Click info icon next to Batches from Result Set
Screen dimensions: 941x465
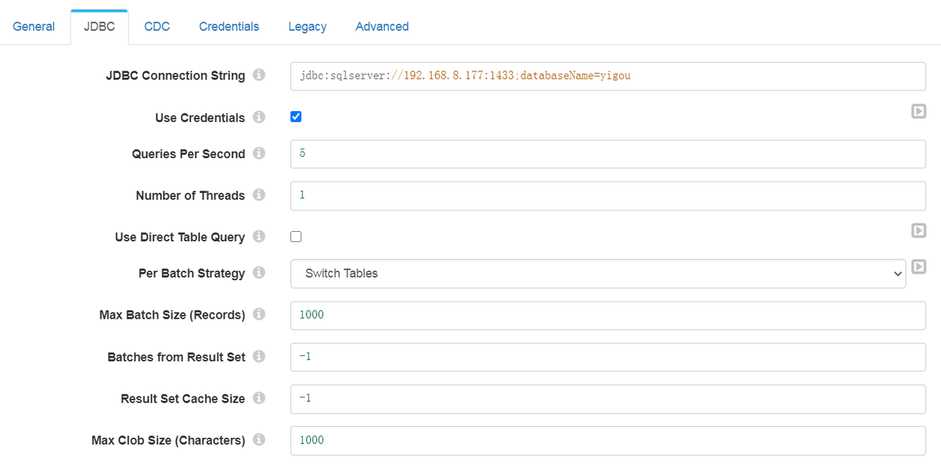click(x=259, y=356)
